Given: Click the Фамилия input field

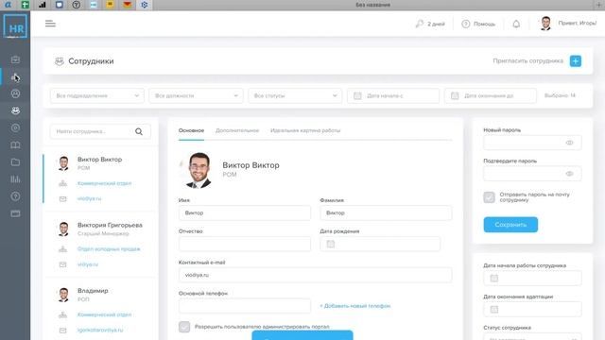Looking at the screenshot, I should [x=386, y=212].
